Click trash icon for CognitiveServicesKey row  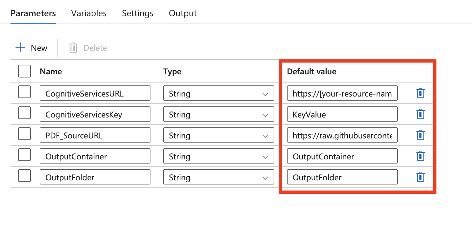click(x=420, y=114)
